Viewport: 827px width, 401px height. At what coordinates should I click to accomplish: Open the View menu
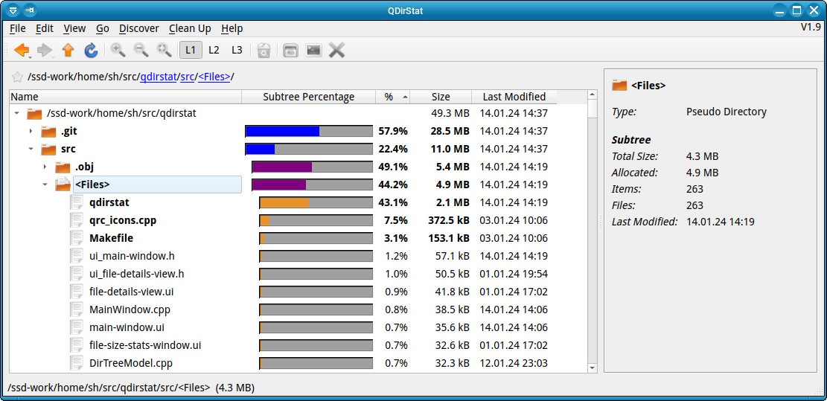74,28
